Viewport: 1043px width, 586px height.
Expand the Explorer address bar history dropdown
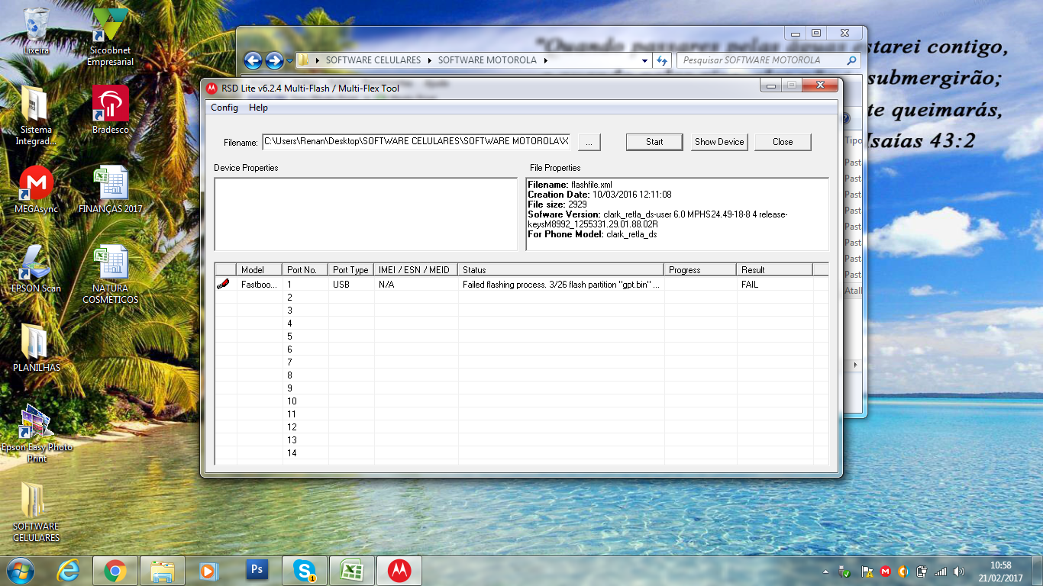point(645,60)
